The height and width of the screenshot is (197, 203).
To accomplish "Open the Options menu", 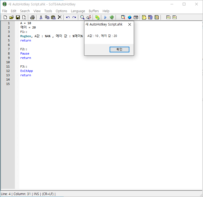I will point(61,11).
